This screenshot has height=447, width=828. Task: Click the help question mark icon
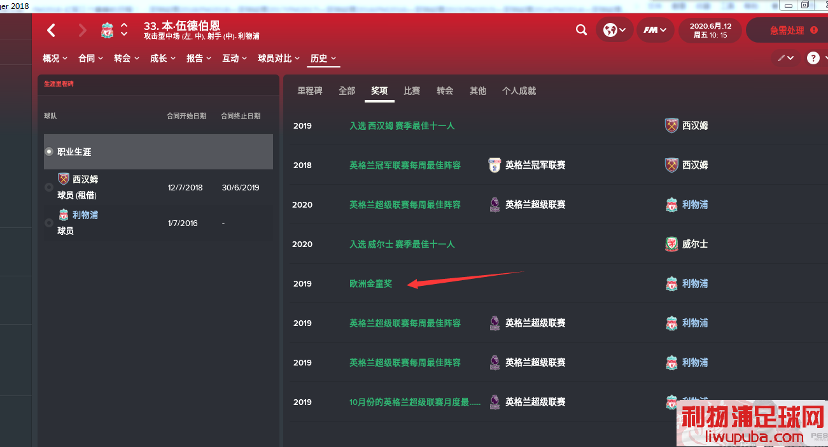coord(813,58)
